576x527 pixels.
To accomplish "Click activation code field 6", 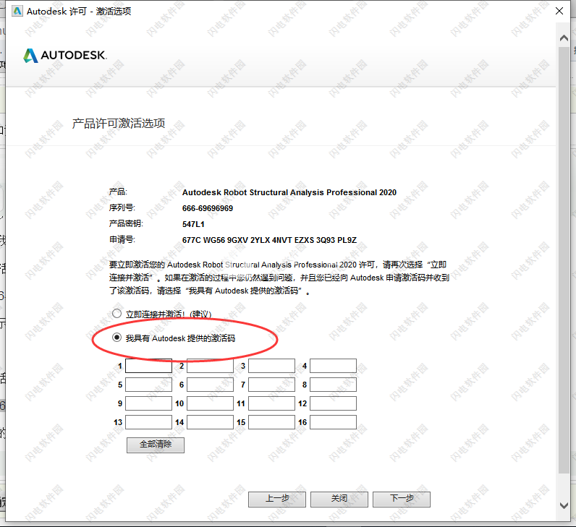I will tap(210, 385).
